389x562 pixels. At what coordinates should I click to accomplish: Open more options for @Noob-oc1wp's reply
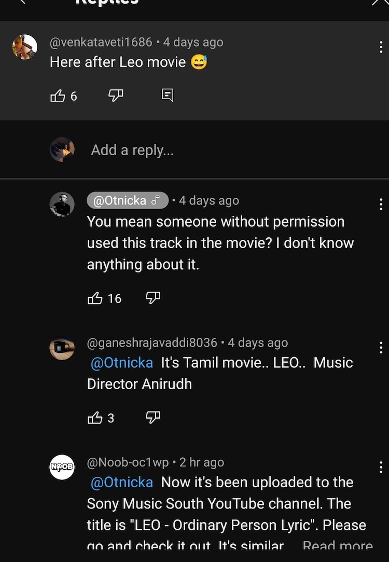pyautogui.click(x=381, y=467)
